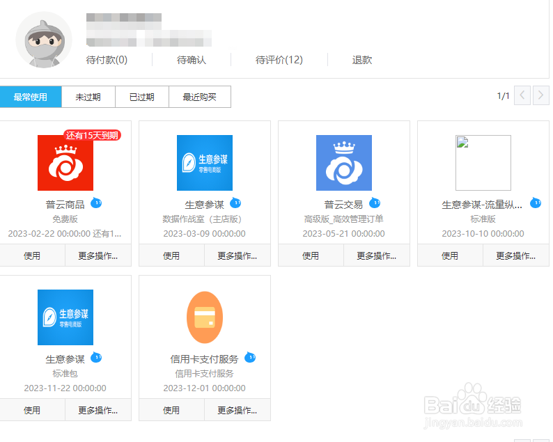Image resolution: width=553 pixels, height=442 pixels.
Task: Switch to the 未过期 tab
Action: tap(88, 97)
